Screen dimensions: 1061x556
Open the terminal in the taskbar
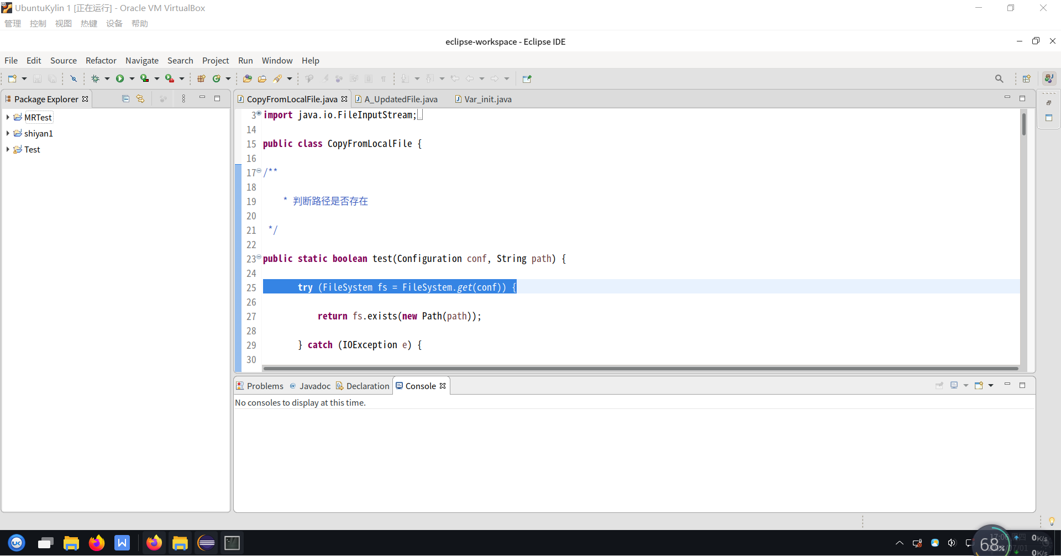[x=232, y=543]
